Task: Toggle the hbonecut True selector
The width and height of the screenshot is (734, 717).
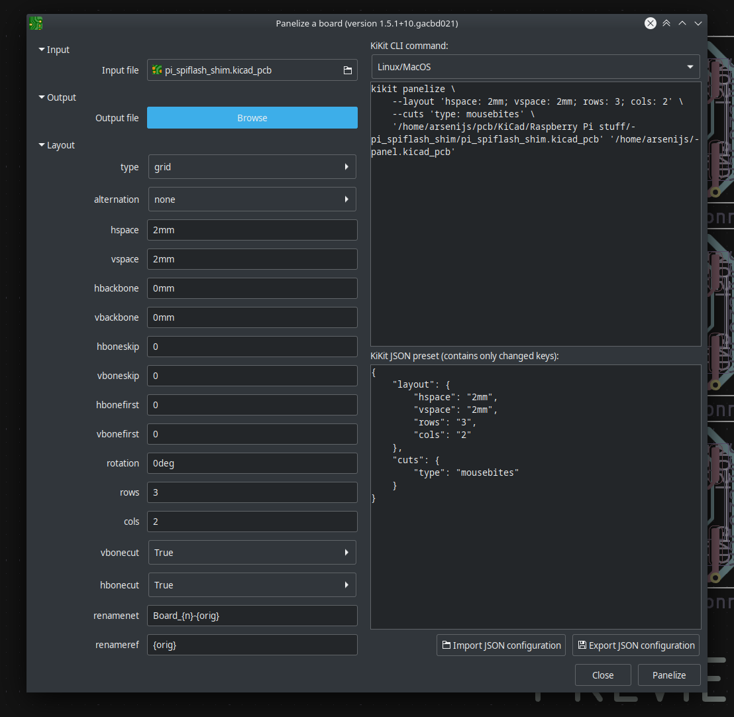Action: click(252, 585)
